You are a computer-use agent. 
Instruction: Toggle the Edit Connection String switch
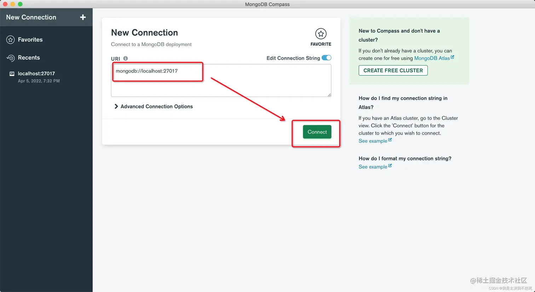327,58
